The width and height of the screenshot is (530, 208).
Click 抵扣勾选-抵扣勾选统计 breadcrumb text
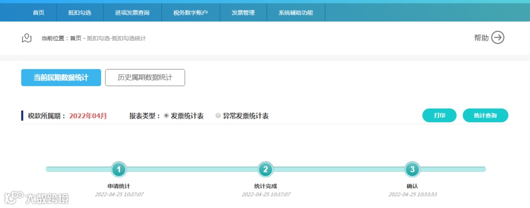[x=116, y=39]
